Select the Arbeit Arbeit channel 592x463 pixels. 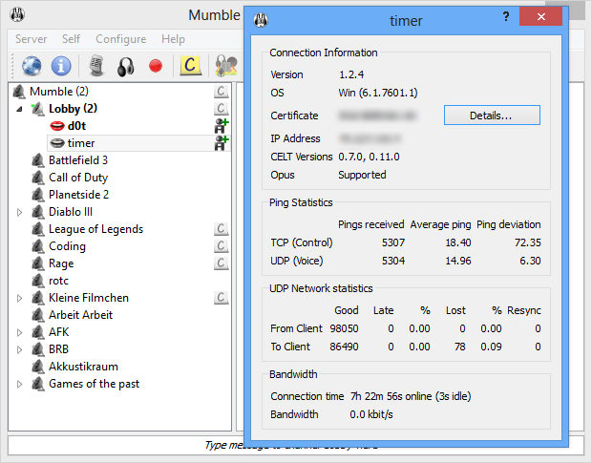81,315
